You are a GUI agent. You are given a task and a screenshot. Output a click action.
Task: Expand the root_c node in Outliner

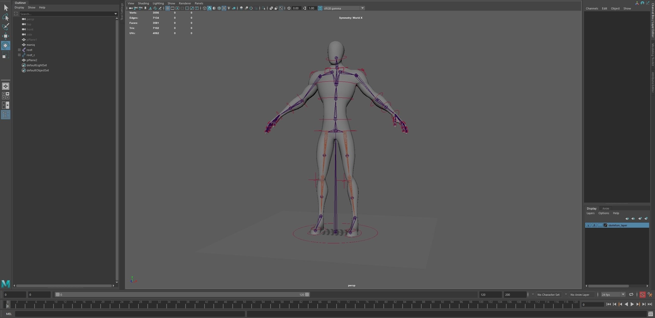19,55
